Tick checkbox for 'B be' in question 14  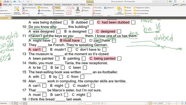click(x=63, y=68)
